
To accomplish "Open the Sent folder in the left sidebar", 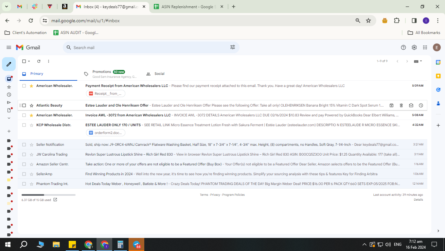I will [x=9, y=103].
